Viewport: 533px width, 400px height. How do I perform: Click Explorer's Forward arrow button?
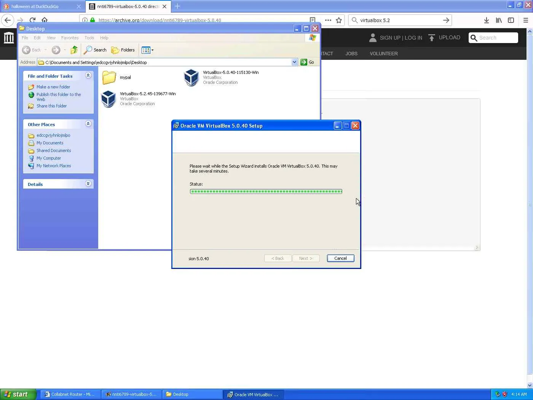56,50
